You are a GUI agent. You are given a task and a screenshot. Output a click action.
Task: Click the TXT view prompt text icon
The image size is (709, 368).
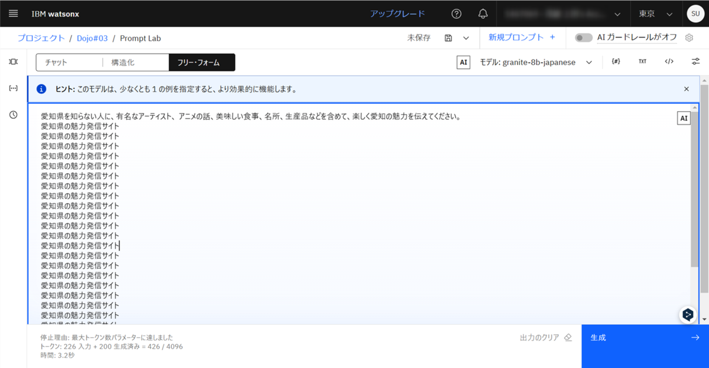[642, 61]
